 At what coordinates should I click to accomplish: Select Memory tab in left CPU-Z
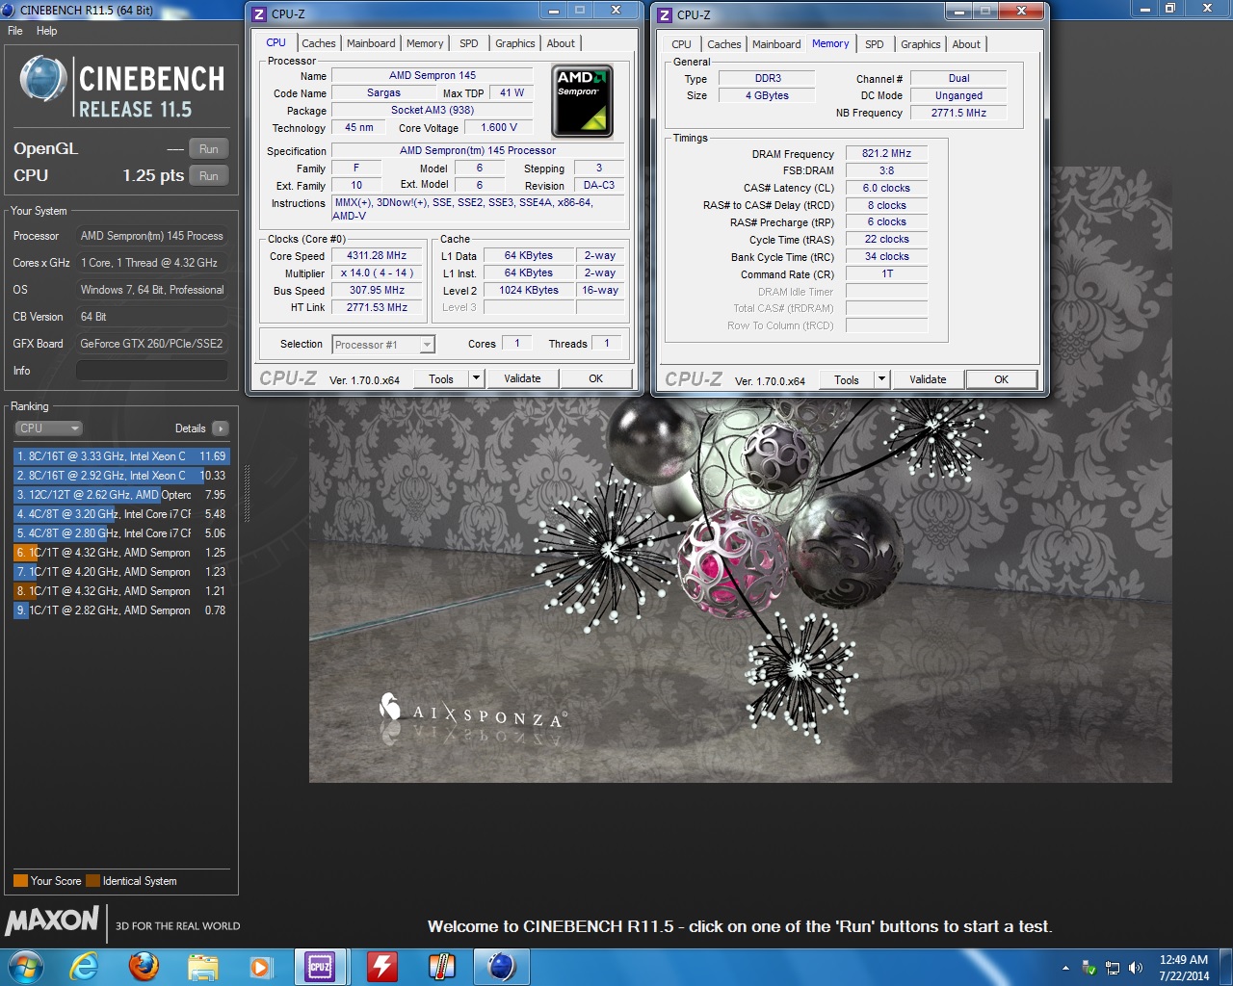[425, 43]
